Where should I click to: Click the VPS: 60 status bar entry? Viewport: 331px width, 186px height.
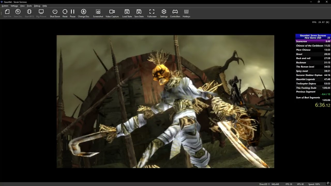coord(300,184)
